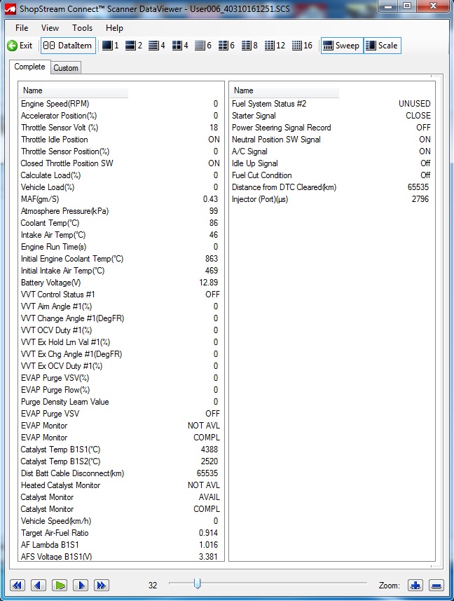
Task: Select the Distance from DTC Cleared(km) row
Action: [331, 187]
